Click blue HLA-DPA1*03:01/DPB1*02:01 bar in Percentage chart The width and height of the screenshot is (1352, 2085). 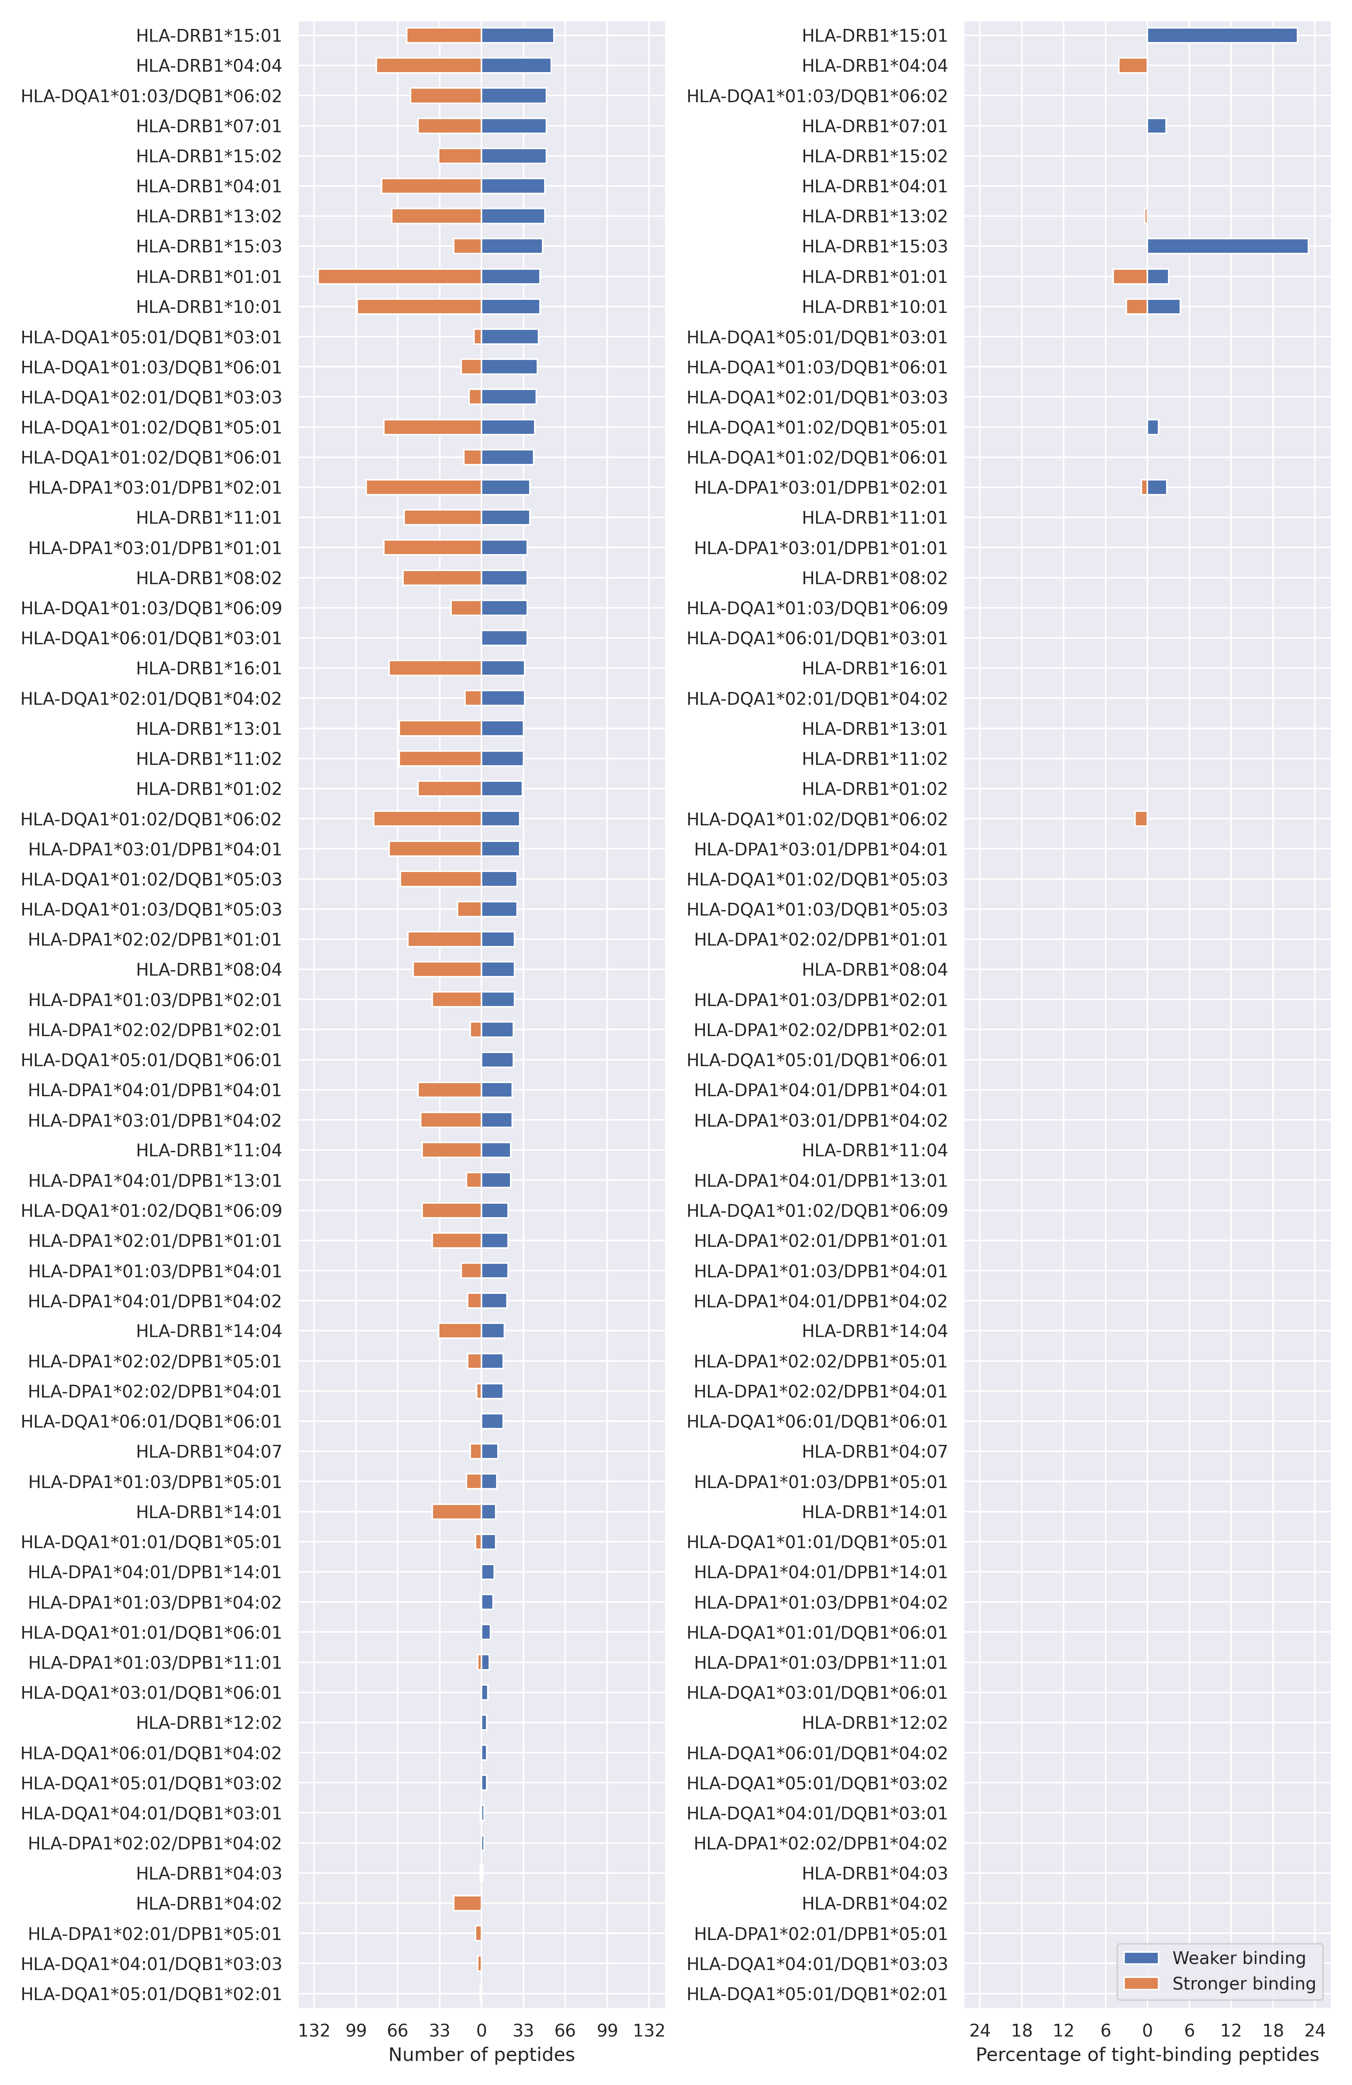(1157, 487)
